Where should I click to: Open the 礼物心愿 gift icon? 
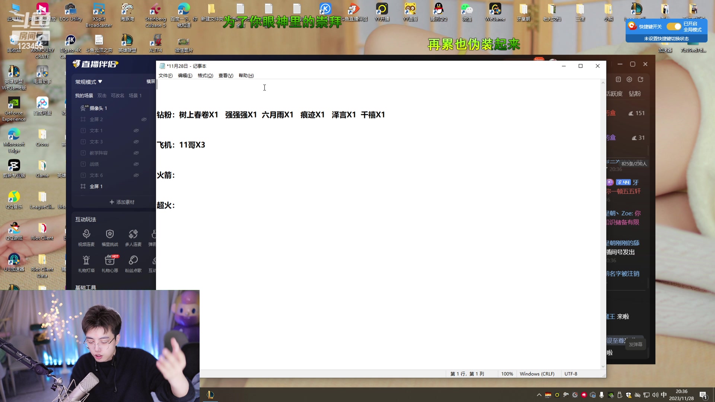pos(110,260)
